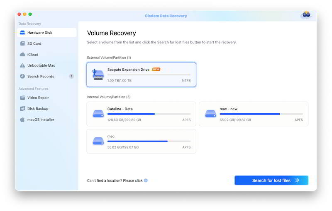Image resolution: width=332 pixels, height=211 pixels.
Task: Open the SD Card recovery section
Action: tap(47, 43)
